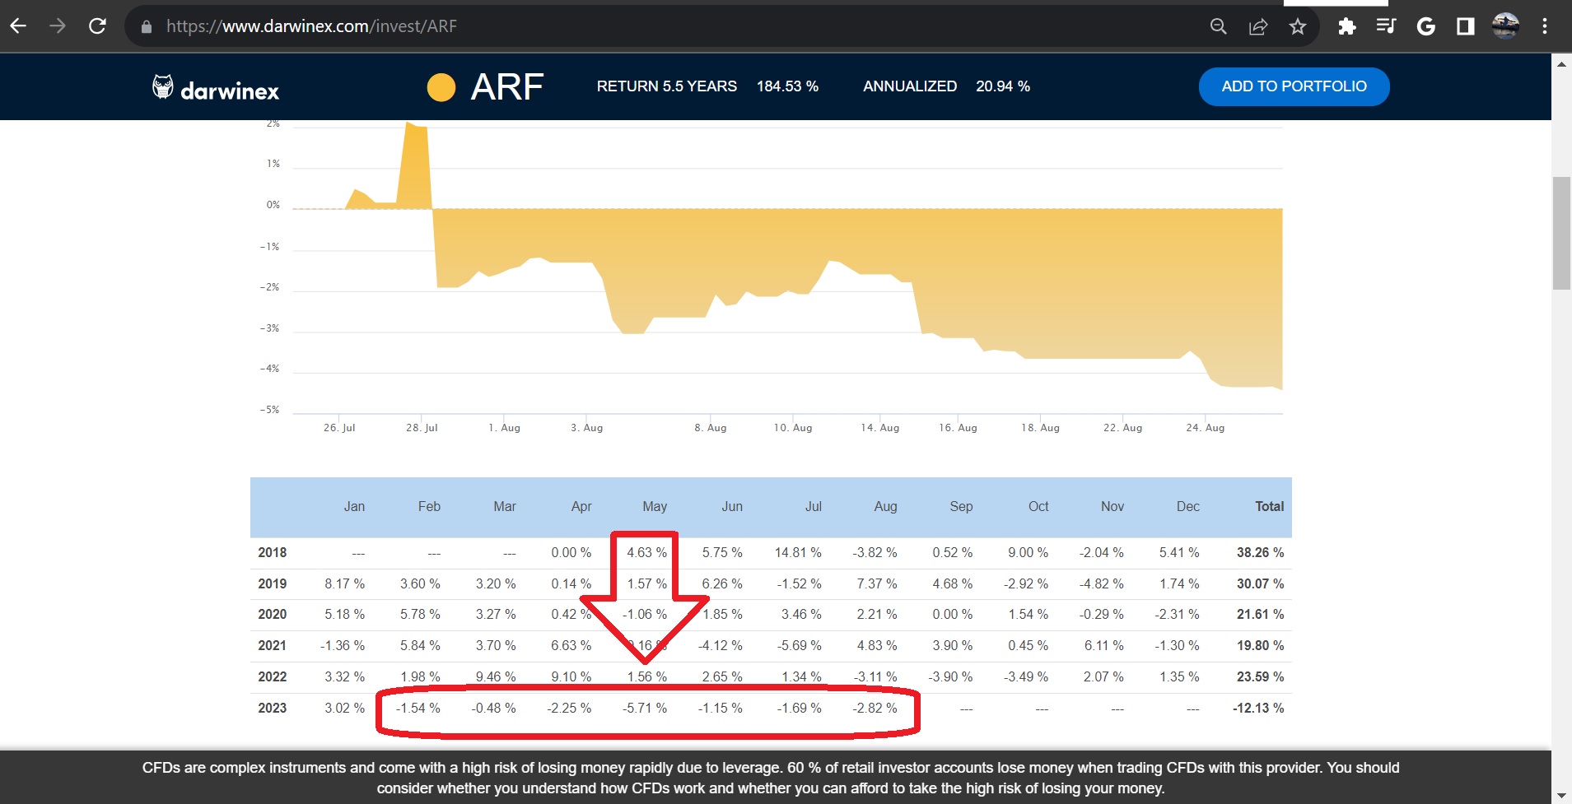Click the yellow ARF circle badge

(x=441, y=87)
